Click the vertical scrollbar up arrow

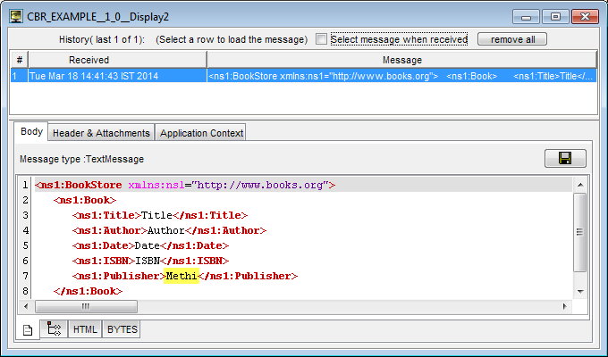point(580,185)
